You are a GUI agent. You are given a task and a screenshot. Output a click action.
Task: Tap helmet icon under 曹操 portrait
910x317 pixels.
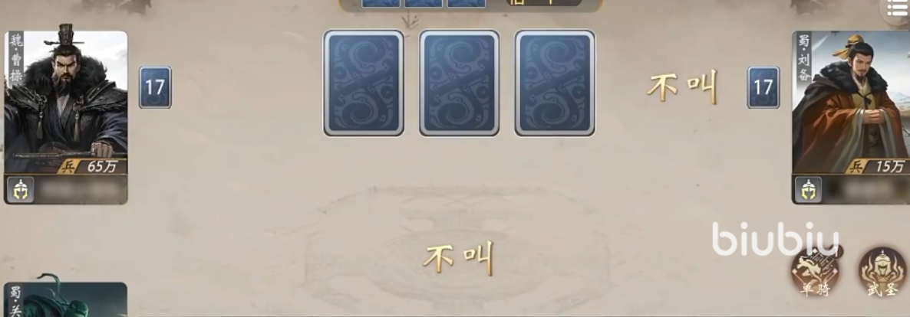pyautogui.click(x=20, y=189)
